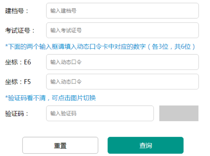The height and width of the screenshot is (156, 210).
Task: Click the 建档号 label text
Action: click(x=17, y=11)
